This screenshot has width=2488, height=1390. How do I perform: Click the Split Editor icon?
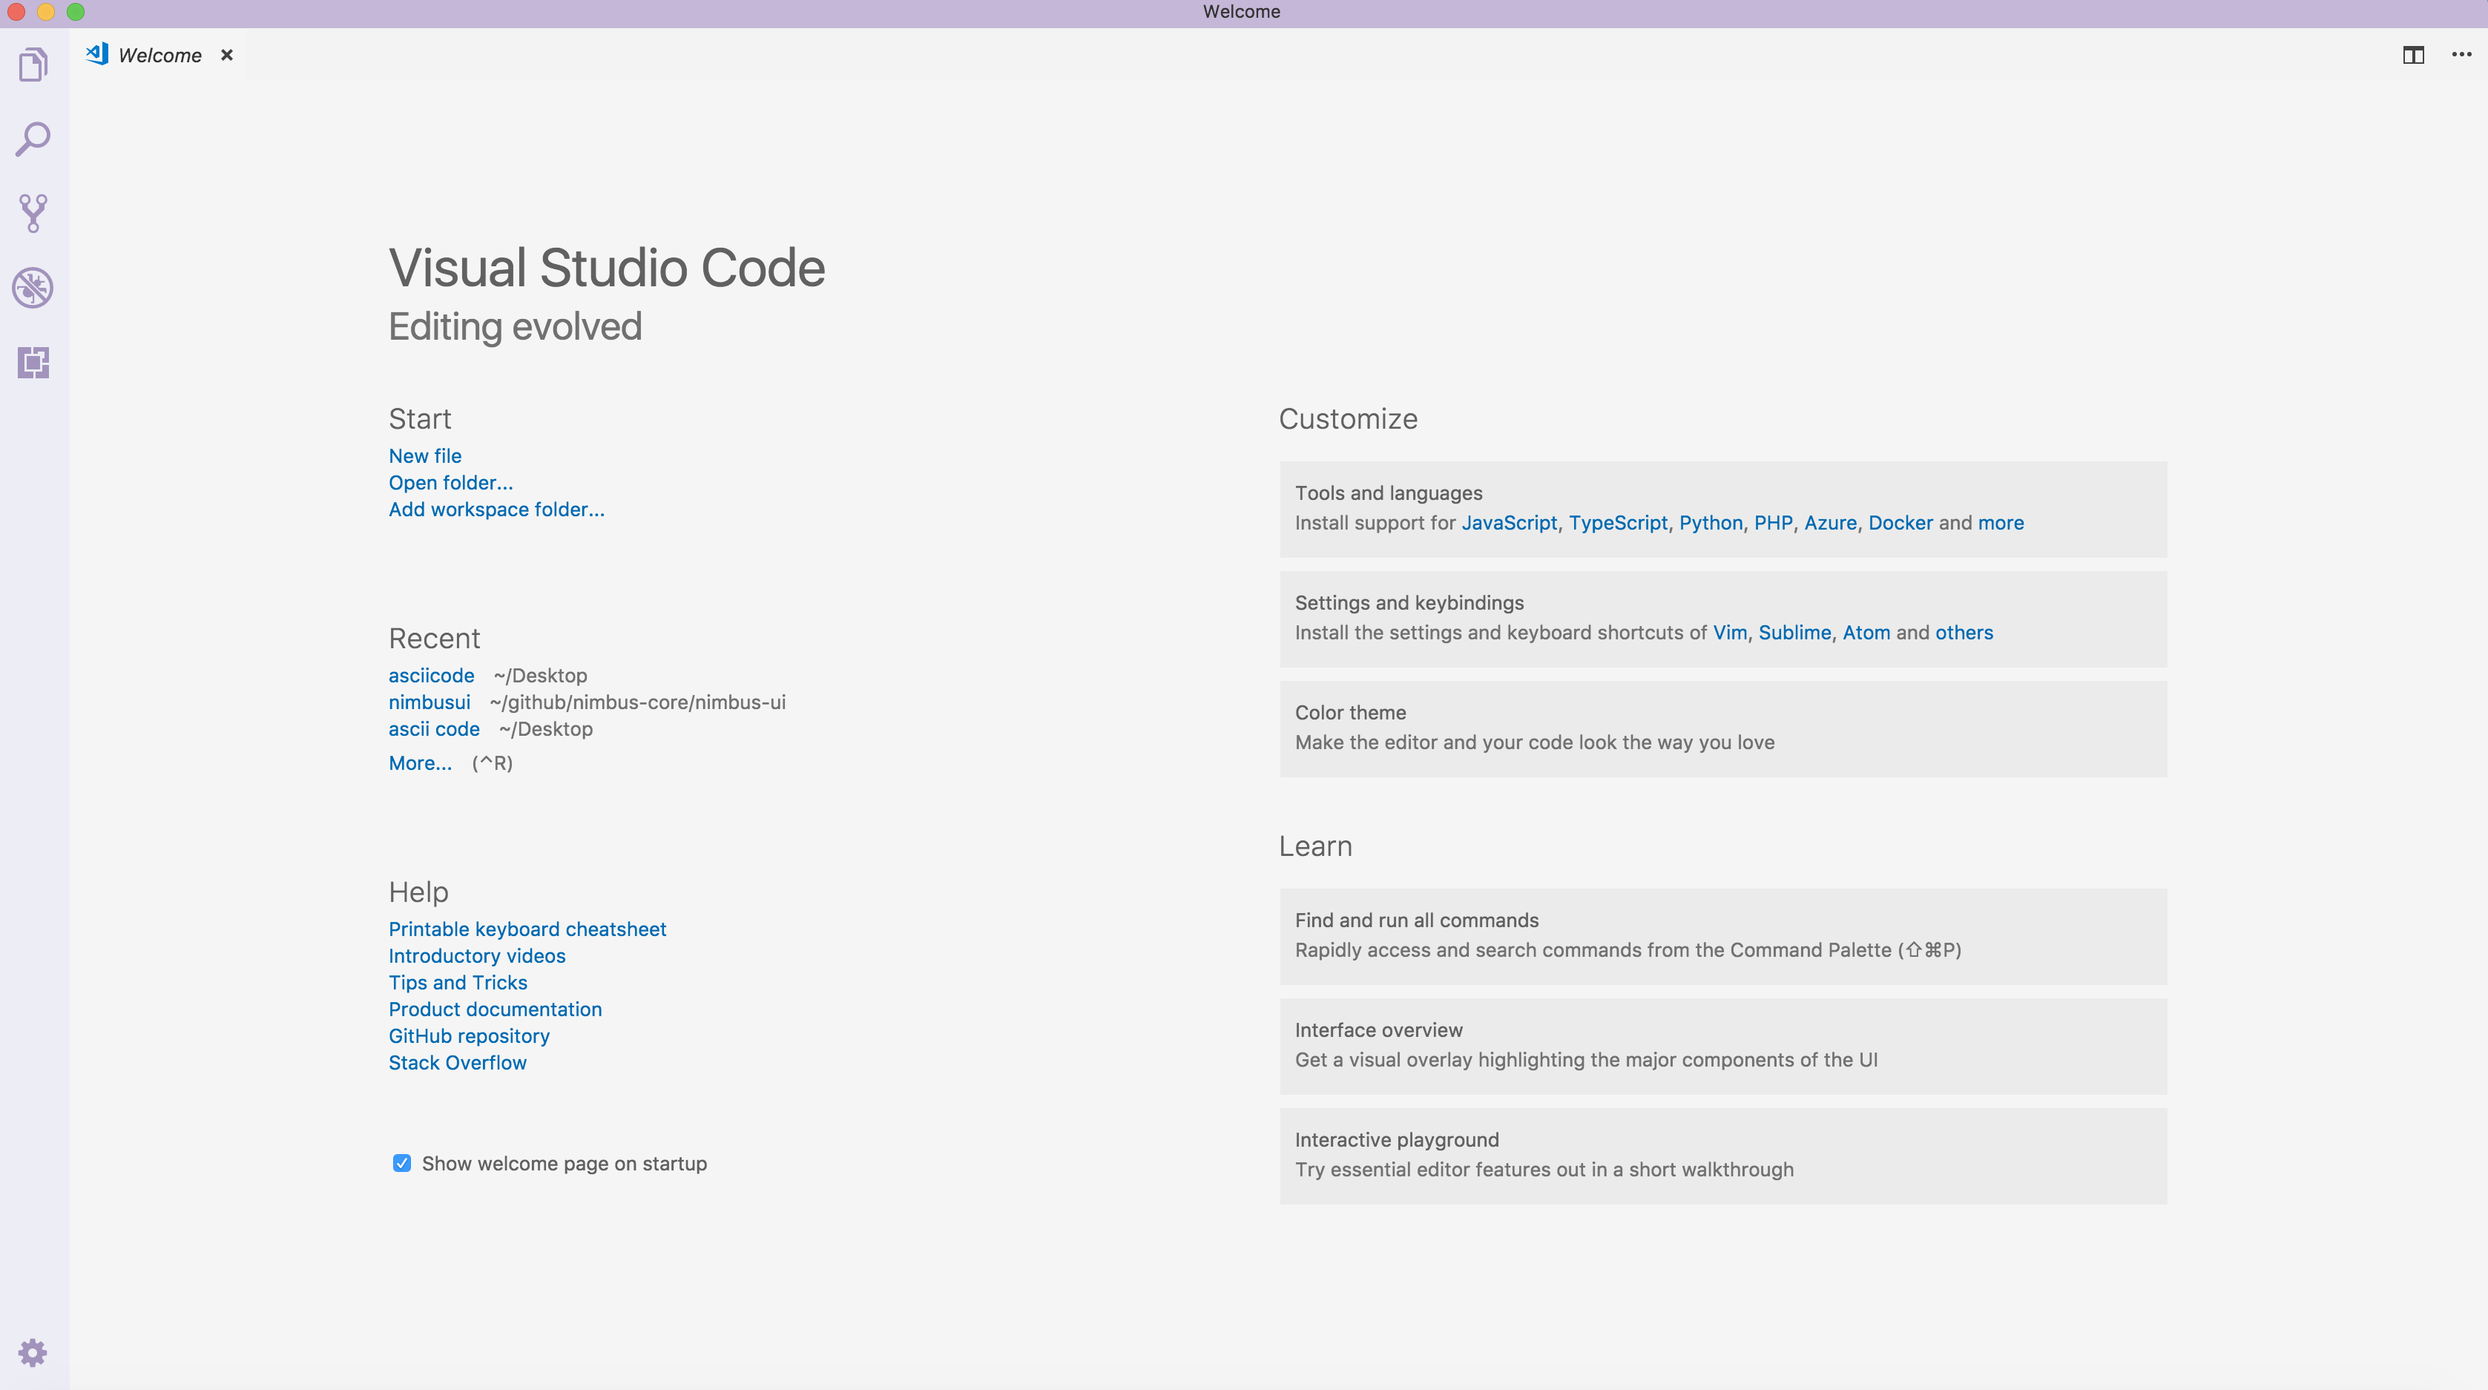pyautogui.click(x=2412, y=55)
